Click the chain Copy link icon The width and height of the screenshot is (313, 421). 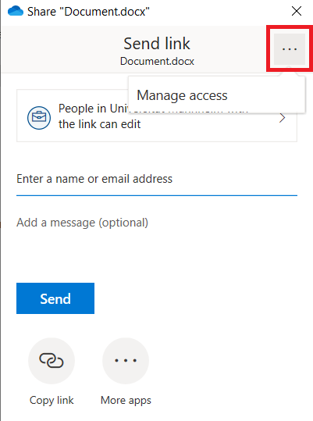[52, 360]
